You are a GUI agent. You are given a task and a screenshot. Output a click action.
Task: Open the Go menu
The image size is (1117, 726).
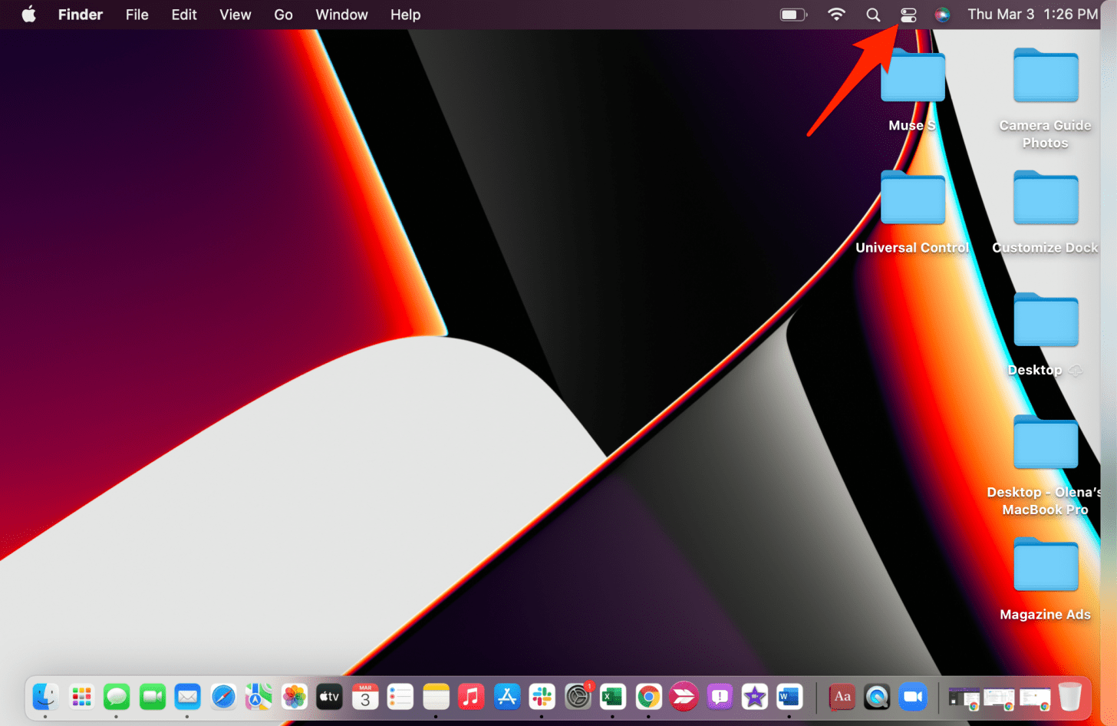[x=283, y=14]
